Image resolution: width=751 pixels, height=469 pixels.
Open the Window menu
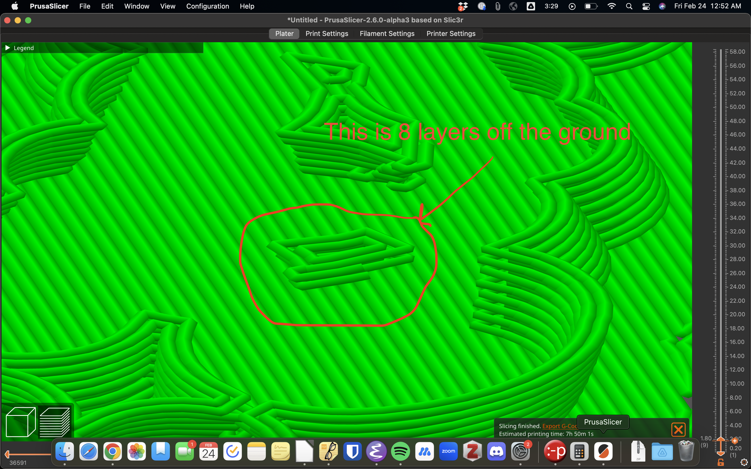click(x=137, y=6)
